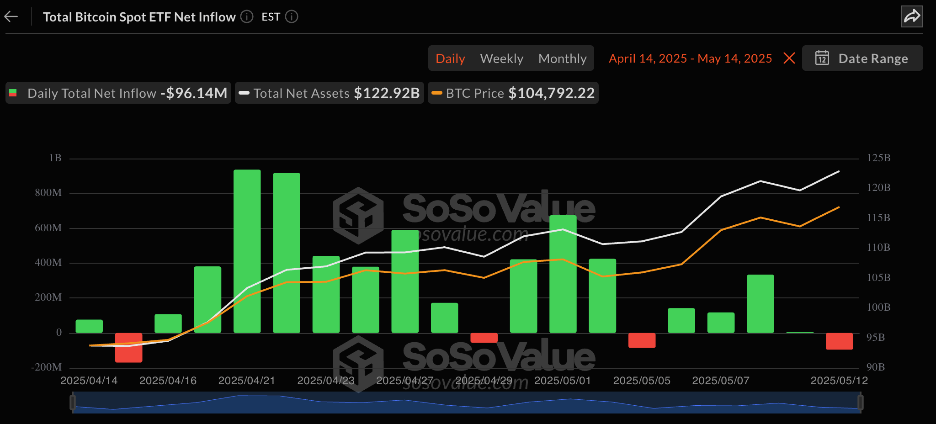The height and width of the screenshot is (424, 936).
Task: Click the red-green Daily Net Inflow swatch
Action: click(13, 93)
